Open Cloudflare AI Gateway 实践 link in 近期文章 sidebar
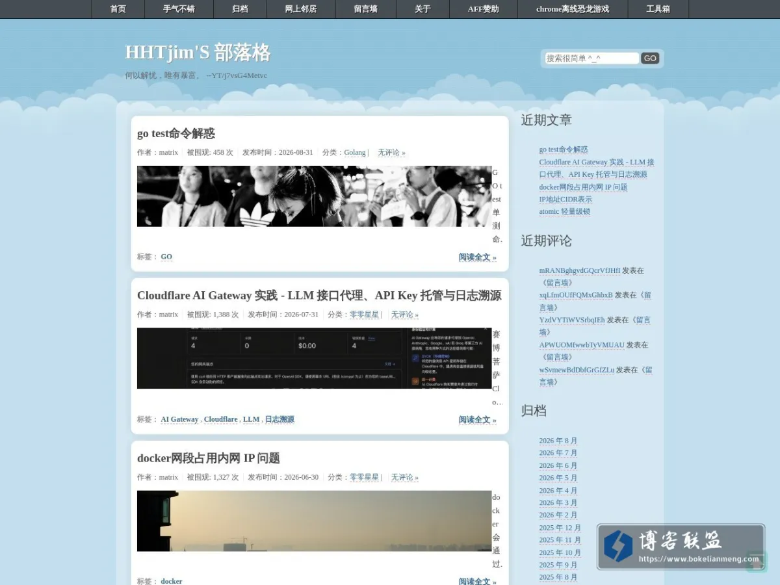Screen dimensions: 780x585 point(596,168)
